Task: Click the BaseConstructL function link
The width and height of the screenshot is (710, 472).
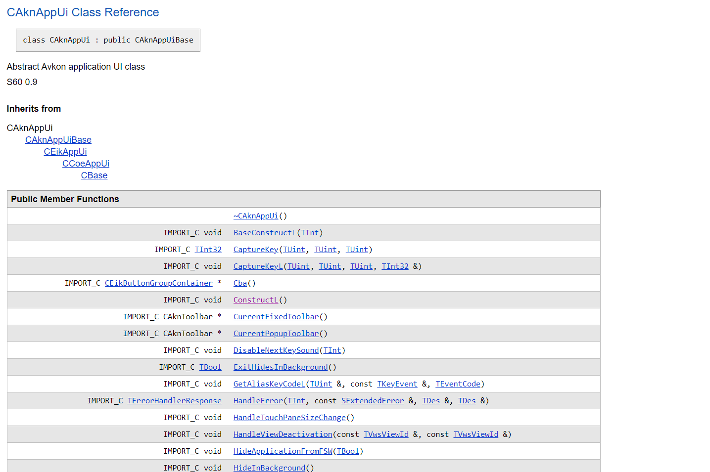Action: 265,233
